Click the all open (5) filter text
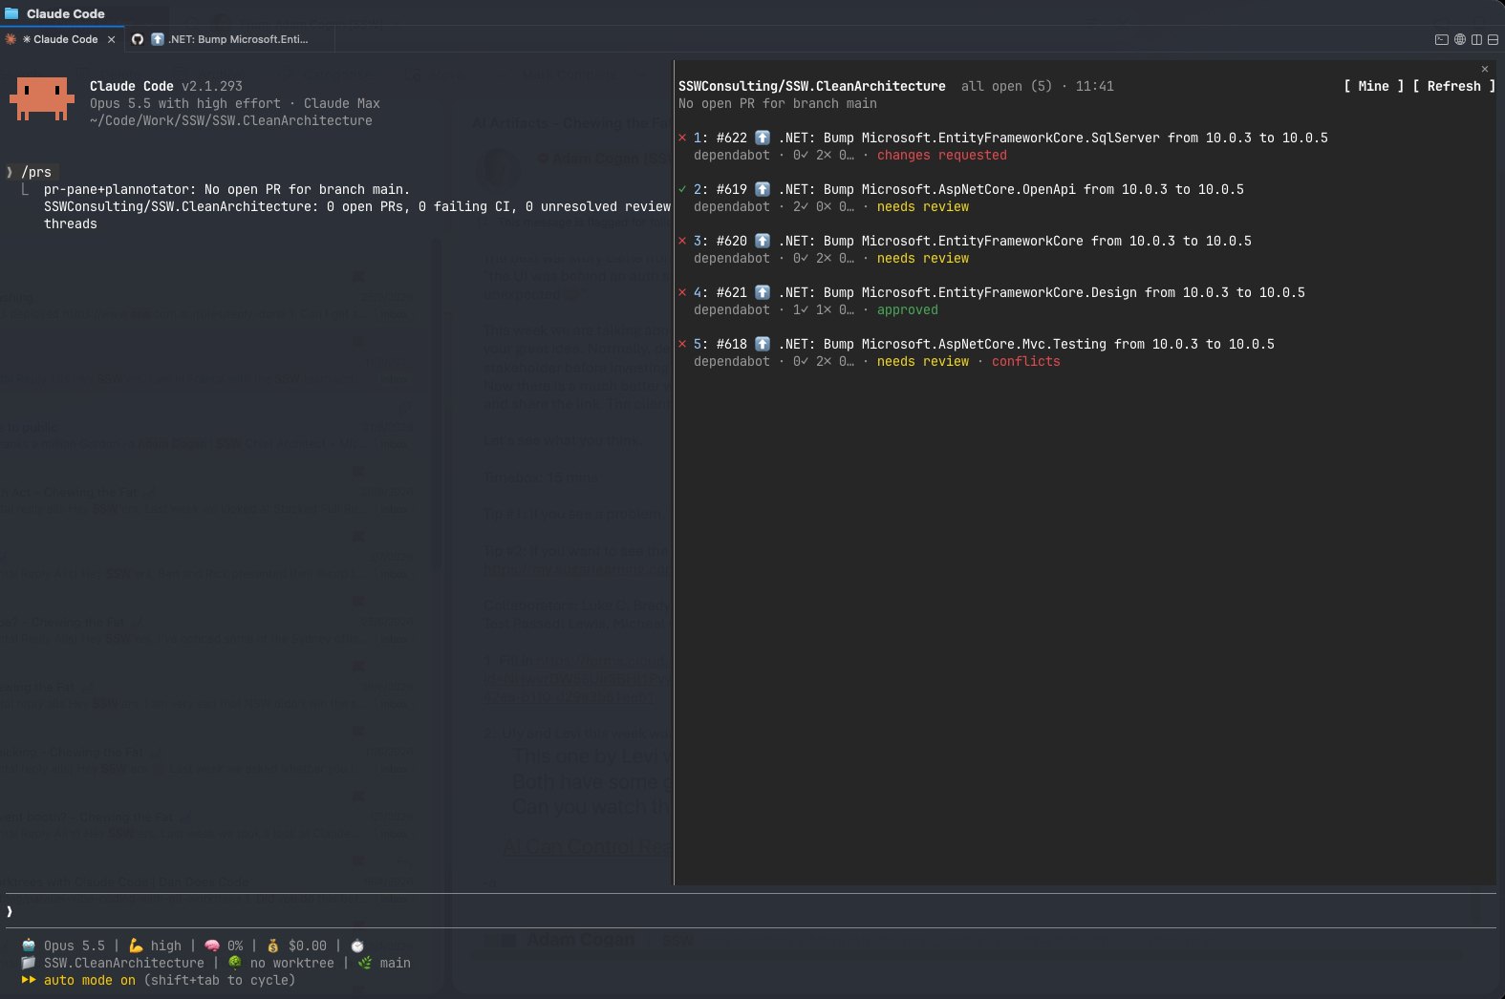Image resolution: width=1505 pixels, height=999 pixels. (x=1007, y=86)
